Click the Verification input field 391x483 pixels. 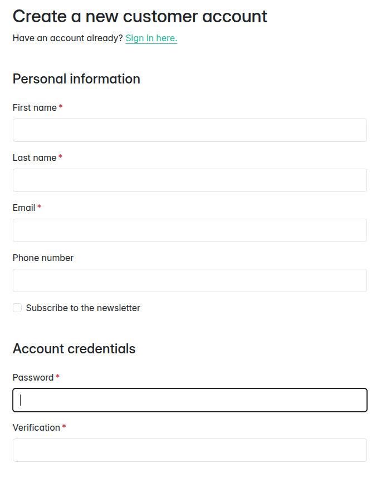pos(189,450)
